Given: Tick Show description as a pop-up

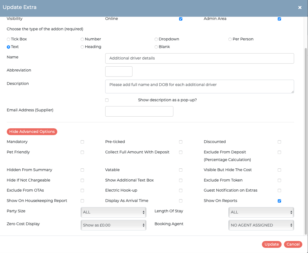Looking at the screenshot, I should coord(107,100).
